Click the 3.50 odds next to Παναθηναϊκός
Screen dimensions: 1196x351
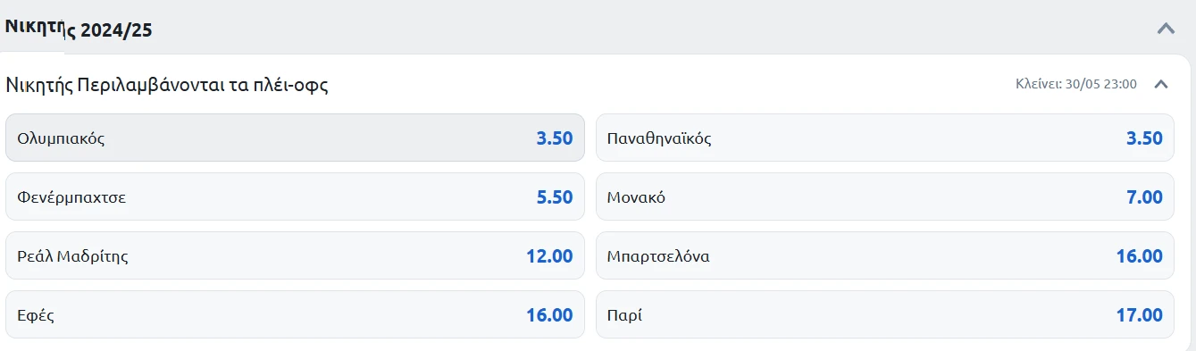(1144, 138)
